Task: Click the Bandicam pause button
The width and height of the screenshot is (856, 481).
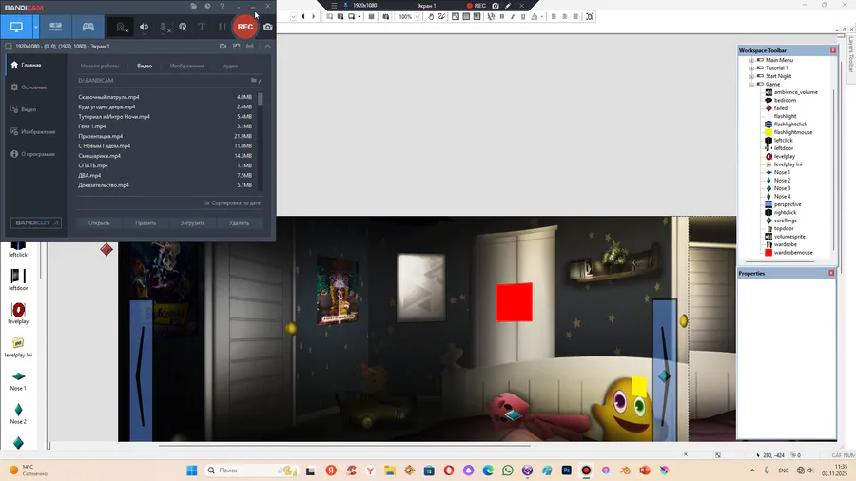Action: (x=222, y=27)
